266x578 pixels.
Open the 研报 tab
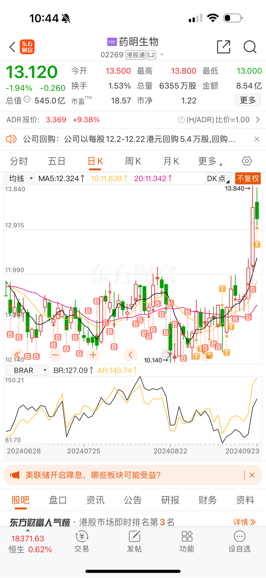pos(170,500)
